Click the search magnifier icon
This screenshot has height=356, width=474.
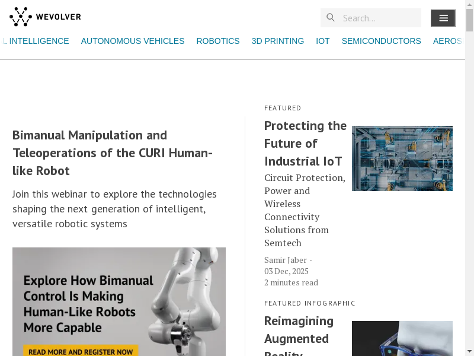331,18
